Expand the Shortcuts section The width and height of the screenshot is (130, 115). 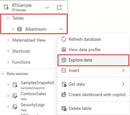pos(8,51)
